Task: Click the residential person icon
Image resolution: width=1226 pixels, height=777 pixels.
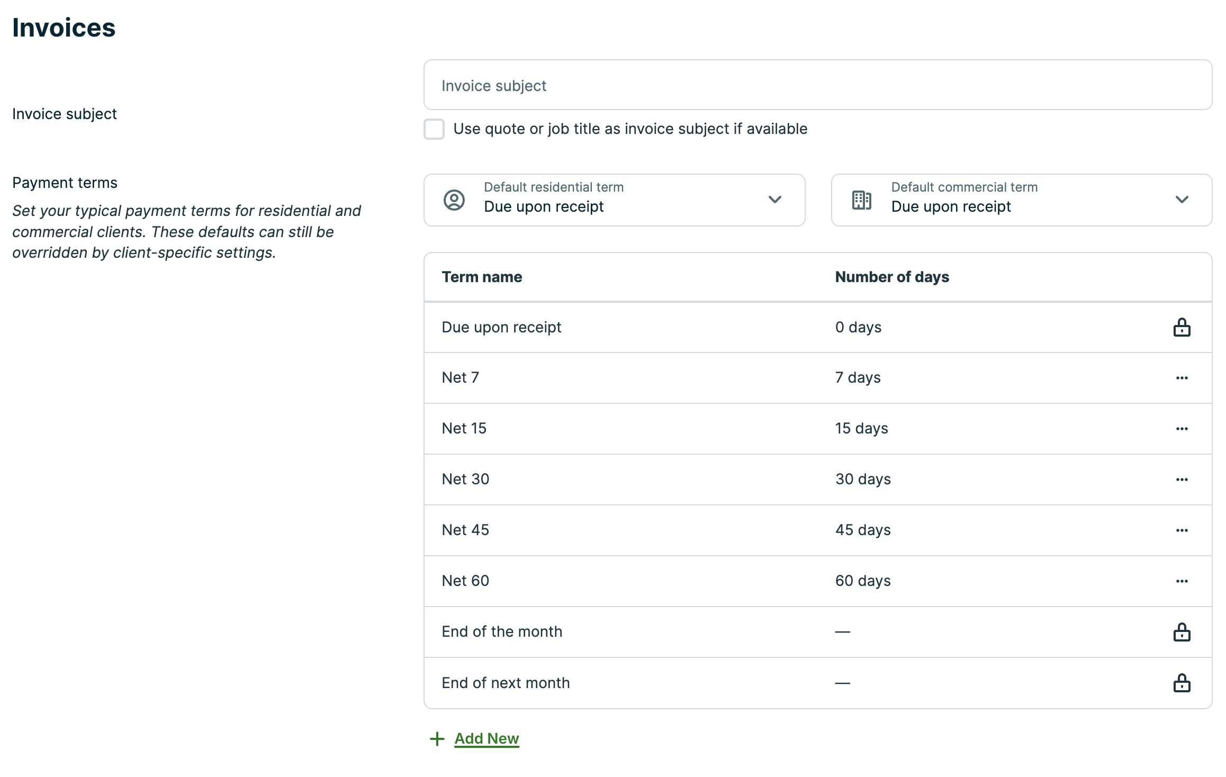Action: pos(454,200)
